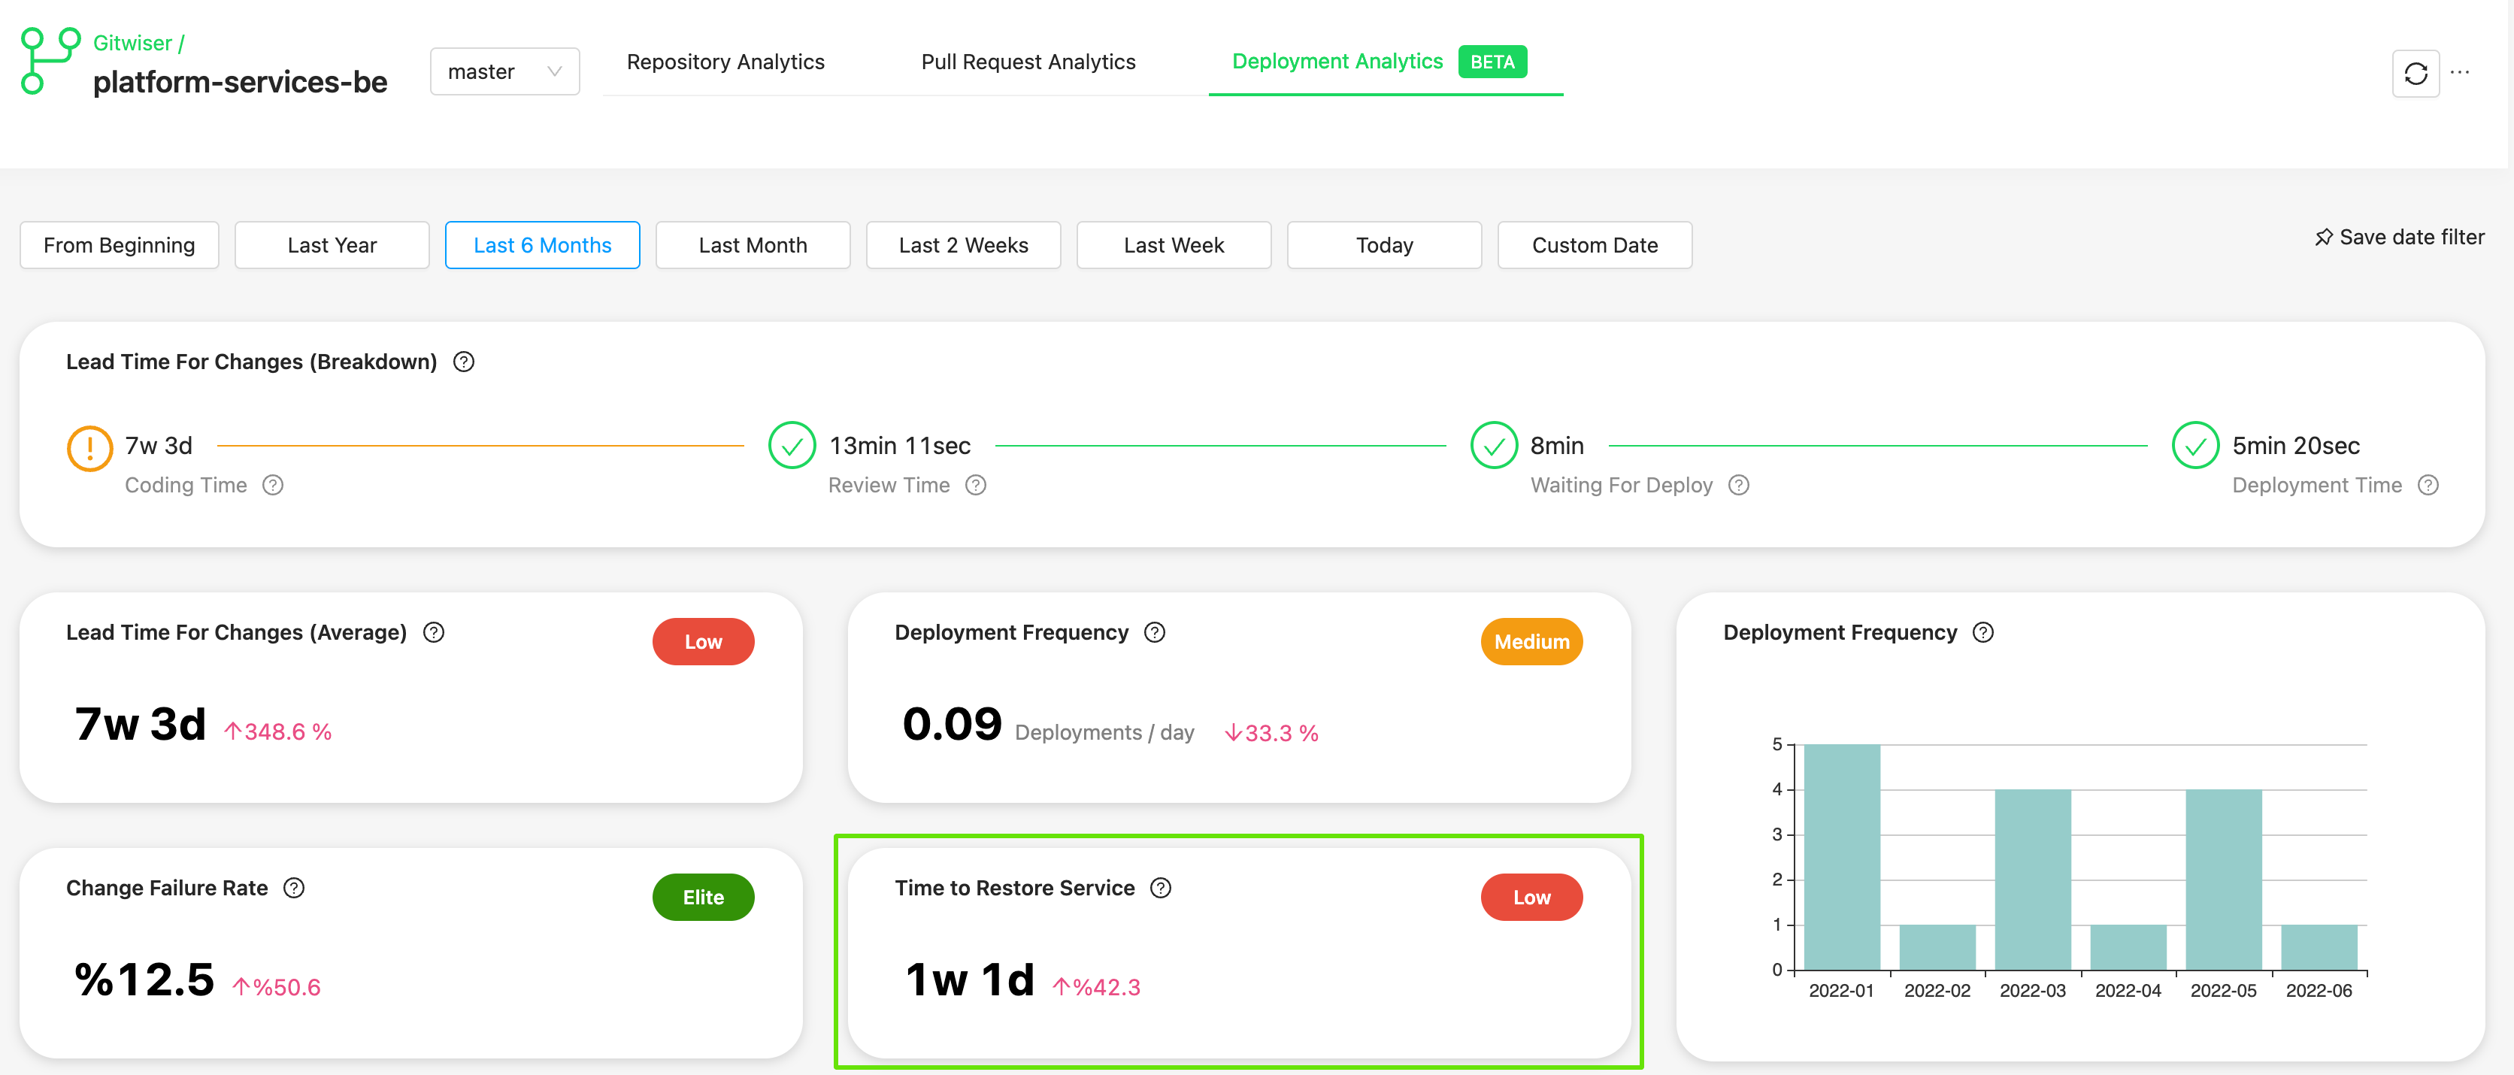The image size is (2514, 1075).
Task: Click the refresh icon button
Action: click(x=2415, y=73)
